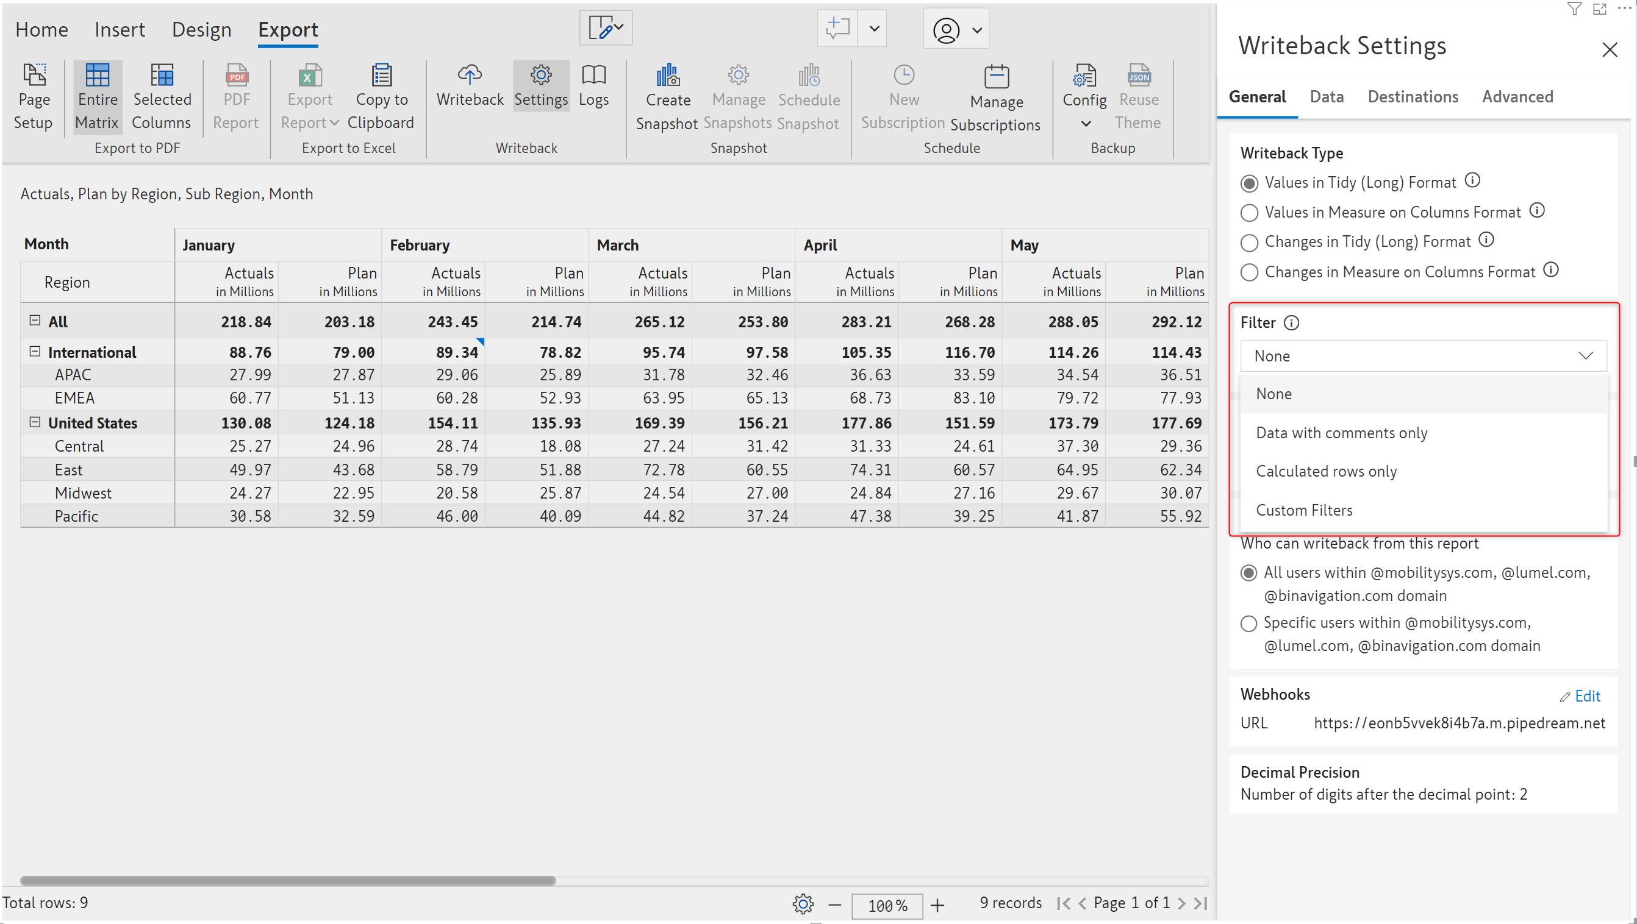
Task: Open the Design ribbon tab
Action: coord(201,30)
